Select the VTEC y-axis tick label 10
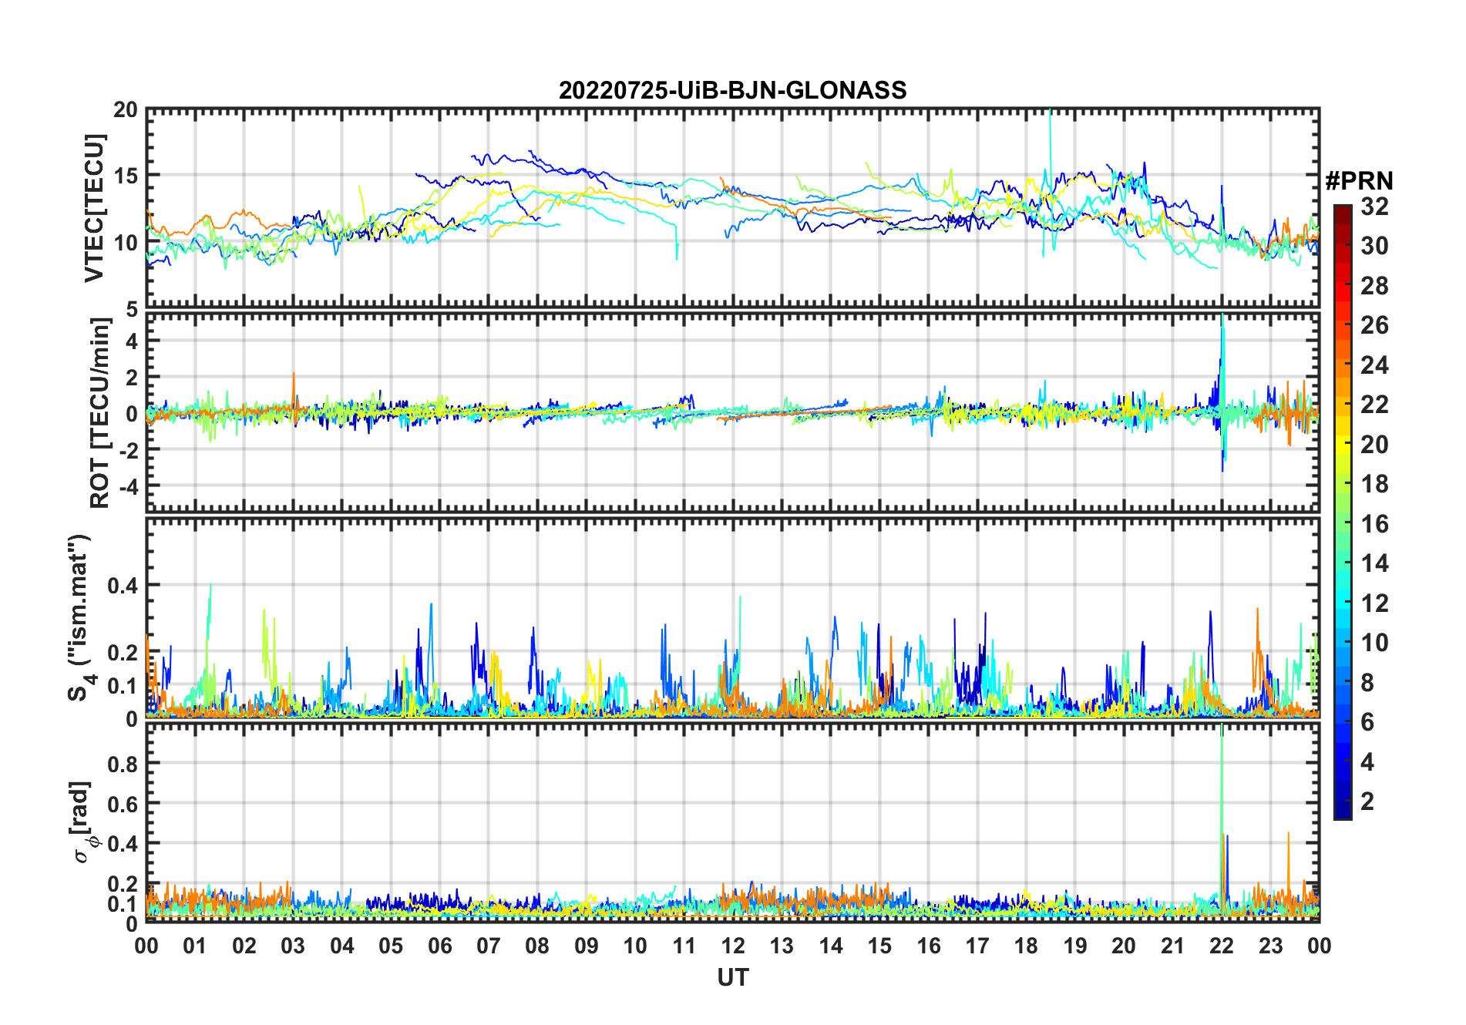1466x1025 pixels. point(126,242)
